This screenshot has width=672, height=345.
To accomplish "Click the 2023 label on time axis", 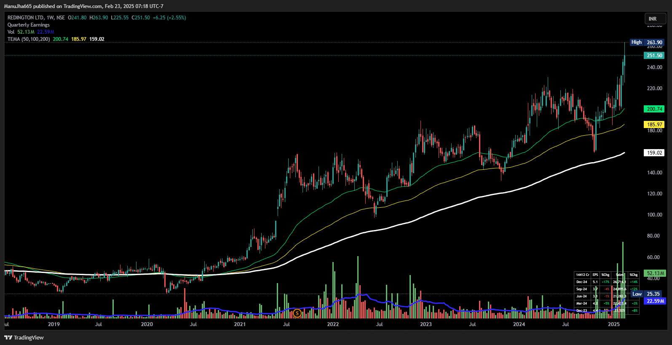I will [x=426, y=324].
